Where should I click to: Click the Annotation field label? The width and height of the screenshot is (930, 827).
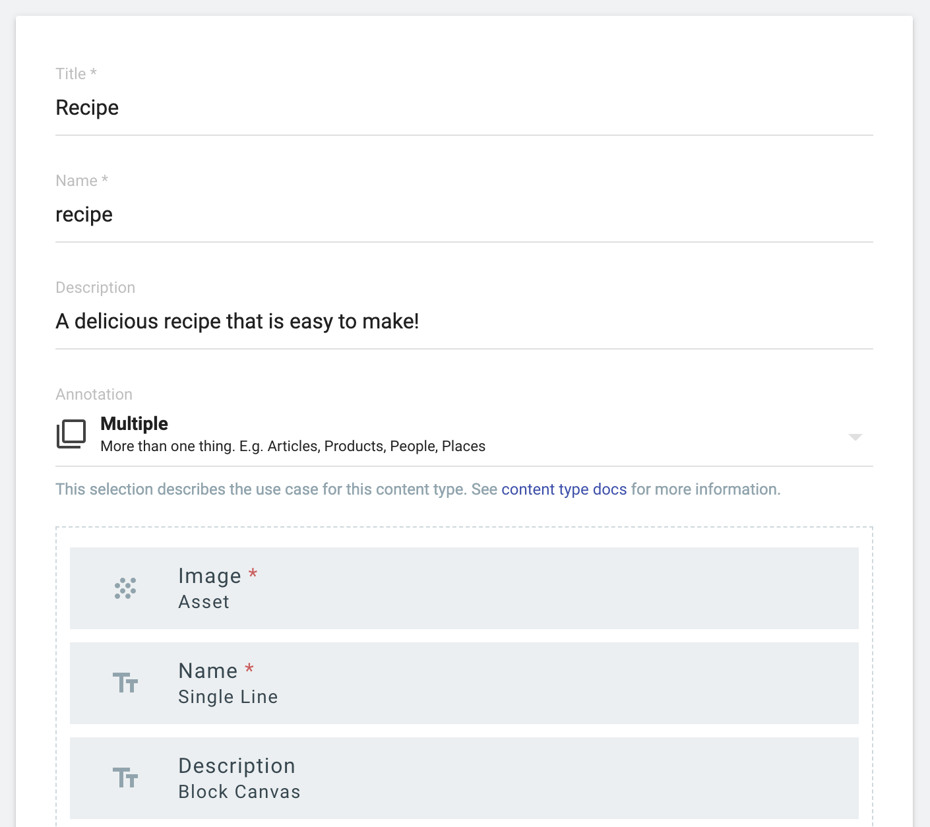[94, 394]
